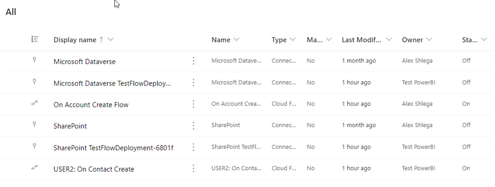This screenshot has height=187, width=495.
Task: Open more options for Microsoft Dataverse TestFlowDeploy
Action: point(193,83)
